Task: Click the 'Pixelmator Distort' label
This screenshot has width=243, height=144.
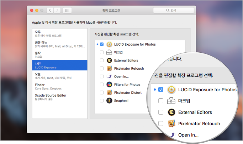Action: click(x=128, y=92)
